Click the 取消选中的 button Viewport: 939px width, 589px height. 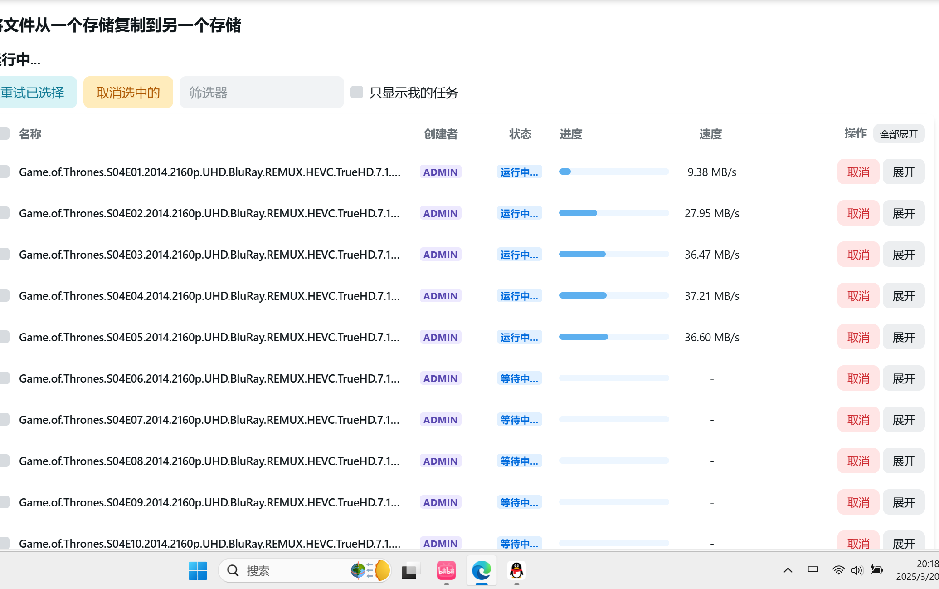pyautogui.click(x=128, y=93)
